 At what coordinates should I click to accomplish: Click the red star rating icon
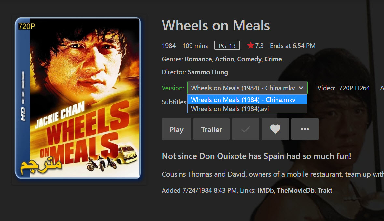(250, 46)
